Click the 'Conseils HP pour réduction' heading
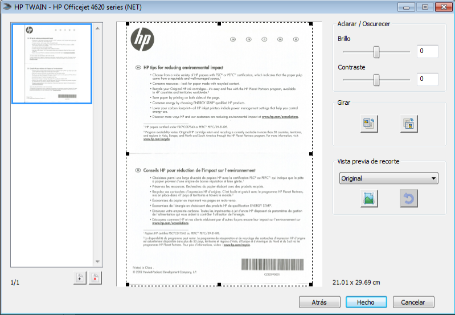Image resolution: width=455 pixels, height=315 pixels. click(x=199, y=170)
